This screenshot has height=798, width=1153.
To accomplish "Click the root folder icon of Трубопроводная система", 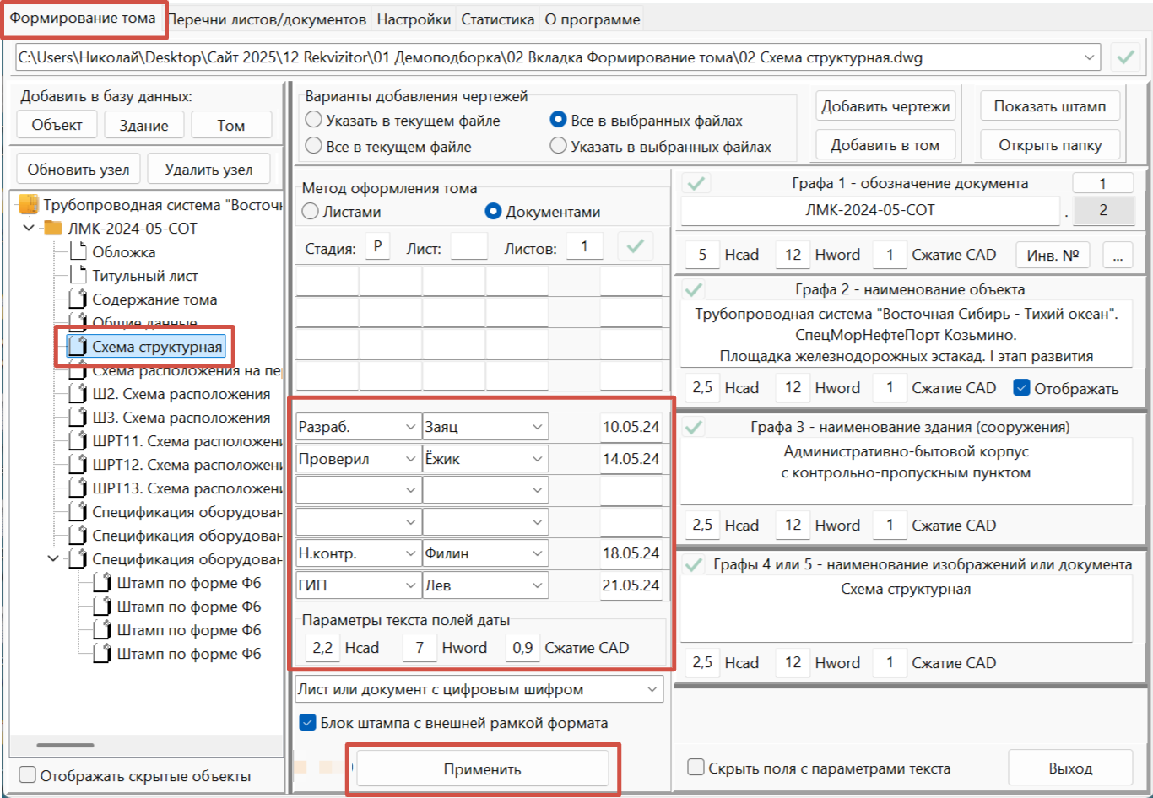I will point(29,205).
